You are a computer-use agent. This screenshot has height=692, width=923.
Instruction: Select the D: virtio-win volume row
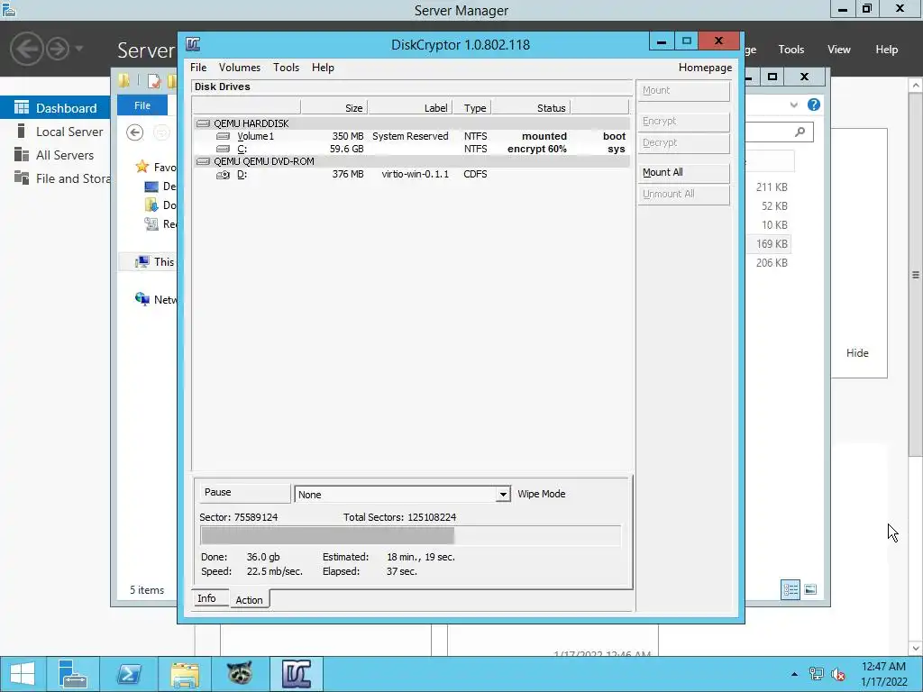click(x=411, y=174)
